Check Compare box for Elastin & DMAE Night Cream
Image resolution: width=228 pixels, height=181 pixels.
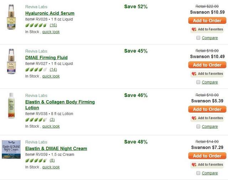pyautogui.click(x=198, y=173)
